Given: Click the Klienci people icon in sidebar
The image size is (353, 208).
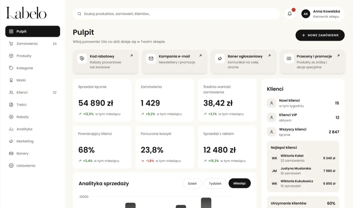Looking at the screenshot, I should click(11, 92).
